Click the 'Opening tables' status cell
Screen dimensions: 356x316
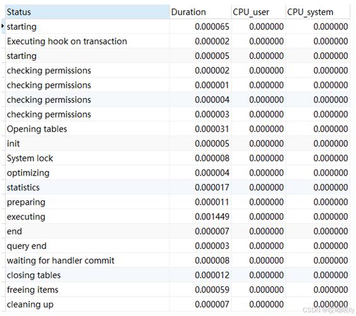tap(87, 129)
